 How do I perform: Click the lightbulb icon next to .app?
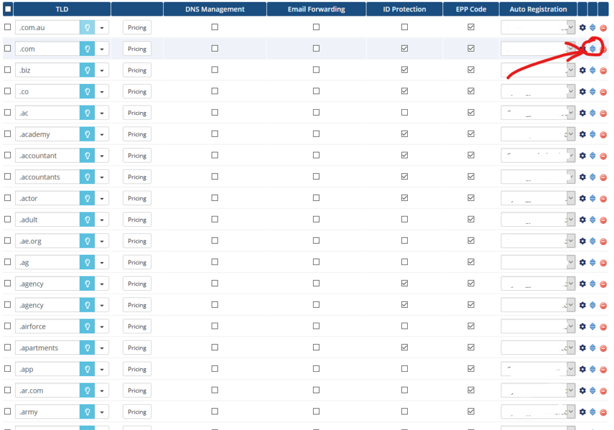click(88, 369)
